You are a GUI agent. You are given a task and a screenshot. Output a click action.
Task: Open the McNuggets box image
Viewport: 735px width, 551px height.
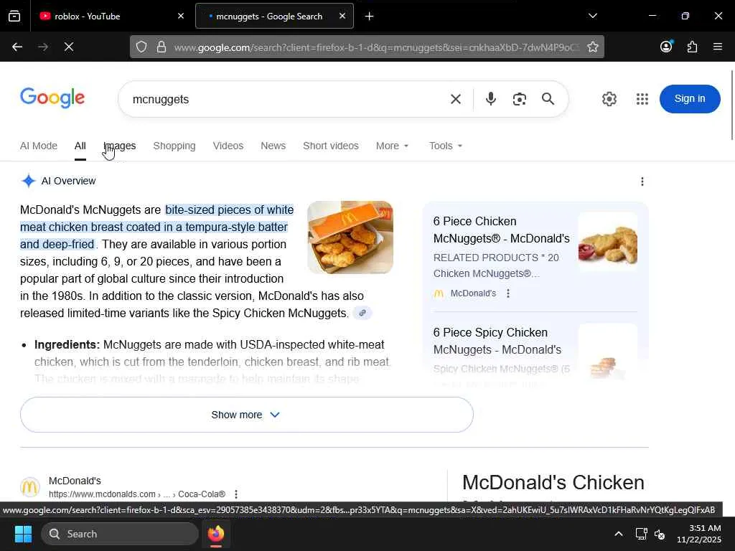pyautogui.click(x=350, y=237)
